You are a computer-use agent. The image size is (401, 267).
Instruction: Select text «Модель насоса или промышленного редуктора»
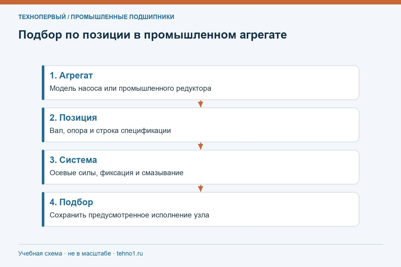point(130,88)
